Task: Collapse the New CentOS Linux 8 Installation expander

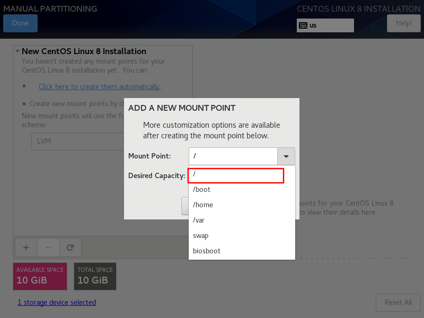Action: 17,51
